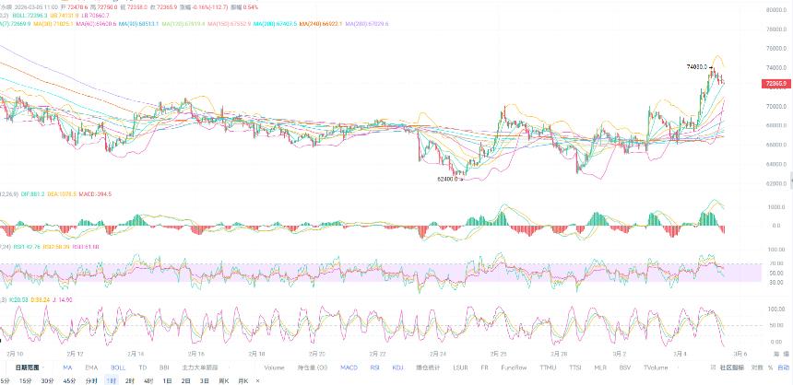Open the 日期范围 date range dropdown
This screenshot has width=793, height=385.
pyautogui.click(x=27, y=367)
